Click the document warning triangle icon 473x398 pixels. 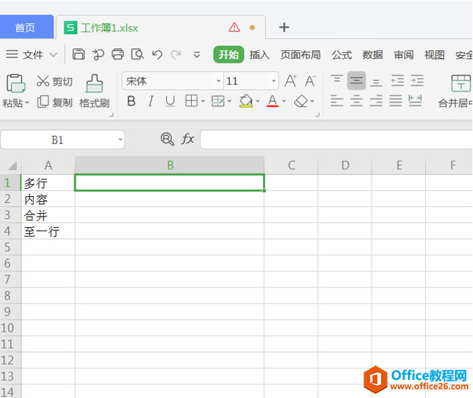[x=234, y=27]
